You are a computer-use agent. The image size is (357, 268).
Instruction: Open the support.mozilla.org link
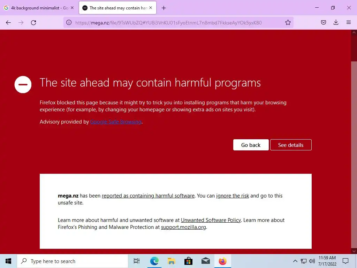[x=183, y=227]
